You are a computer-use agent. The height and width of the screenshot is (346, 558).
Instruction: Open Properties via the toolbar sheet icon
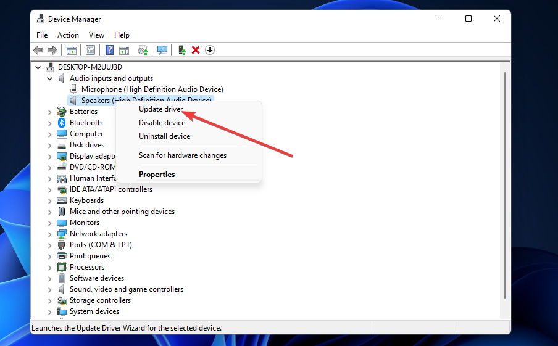tap(90, 50)
